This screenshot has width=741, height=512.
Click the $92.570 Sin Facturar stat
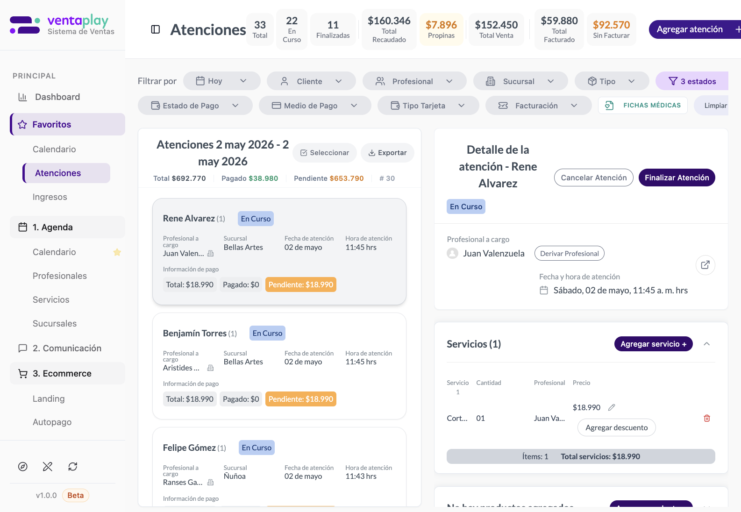(611, 29)
